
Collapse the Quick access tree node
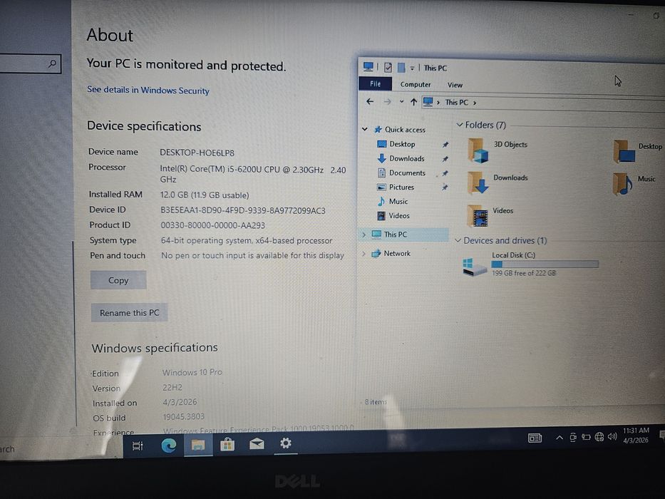365,129
